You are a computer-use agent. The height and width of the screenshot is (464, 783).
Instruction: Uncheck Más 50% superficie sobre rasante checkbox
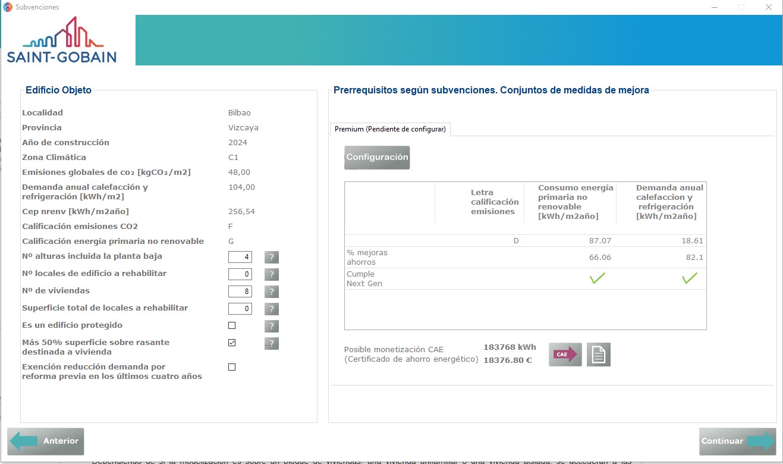[x=232, y=343]
